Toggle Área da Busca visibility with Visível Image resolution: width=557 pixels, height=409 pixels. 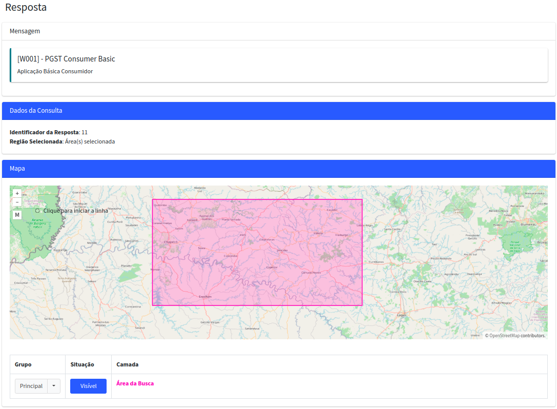88,386
